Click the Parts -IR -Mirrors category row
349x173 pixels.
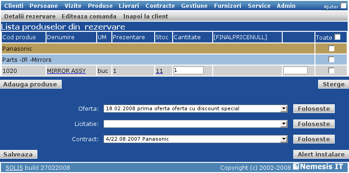[158, 60]
